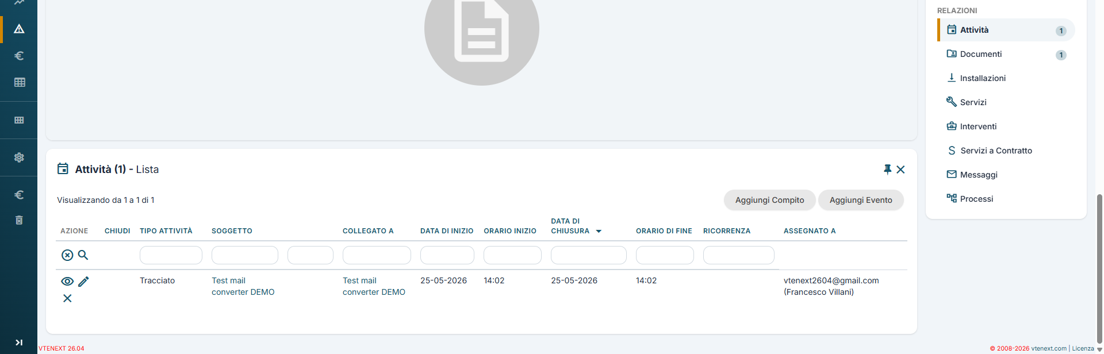Click the Attività count badge
This screenshot has width=1104, height=354.
pos(1061,31)
